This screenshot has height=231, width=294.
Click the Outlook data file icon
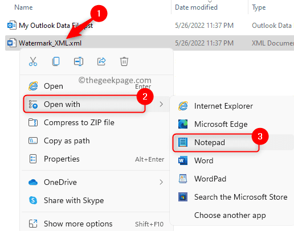coord(12,26)
